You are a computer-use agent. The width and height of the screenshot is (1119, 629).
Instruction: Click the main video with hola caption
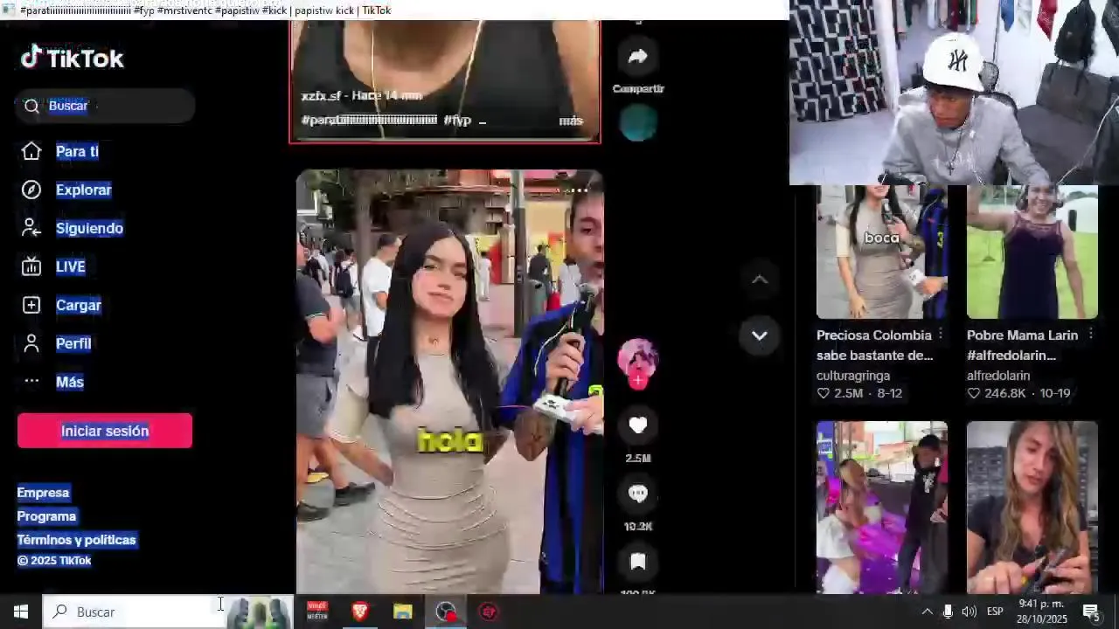(x=449, y=382)
